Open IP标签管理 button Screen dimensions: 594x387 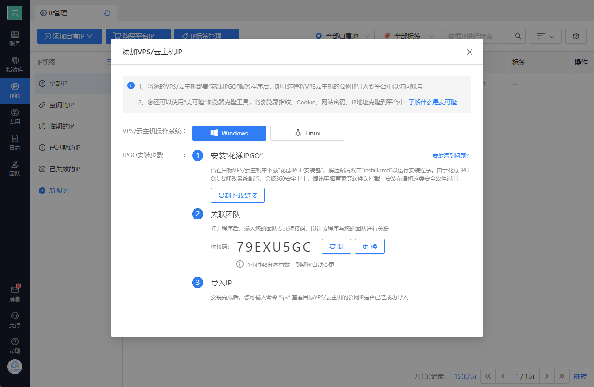[207, 36]
